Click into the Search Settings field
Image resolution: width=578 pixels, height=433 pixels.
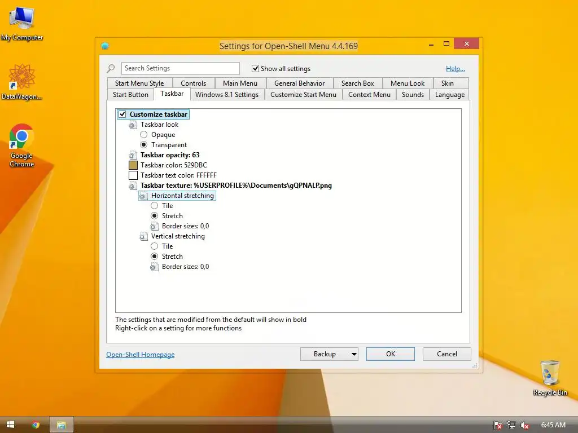(x=180, y=68)
